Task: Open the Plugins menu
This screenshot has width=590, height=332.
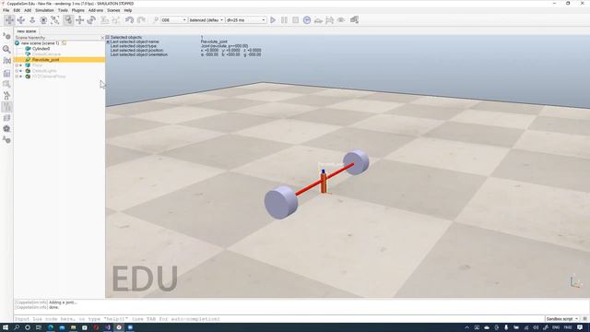Action: pos(77,10)
